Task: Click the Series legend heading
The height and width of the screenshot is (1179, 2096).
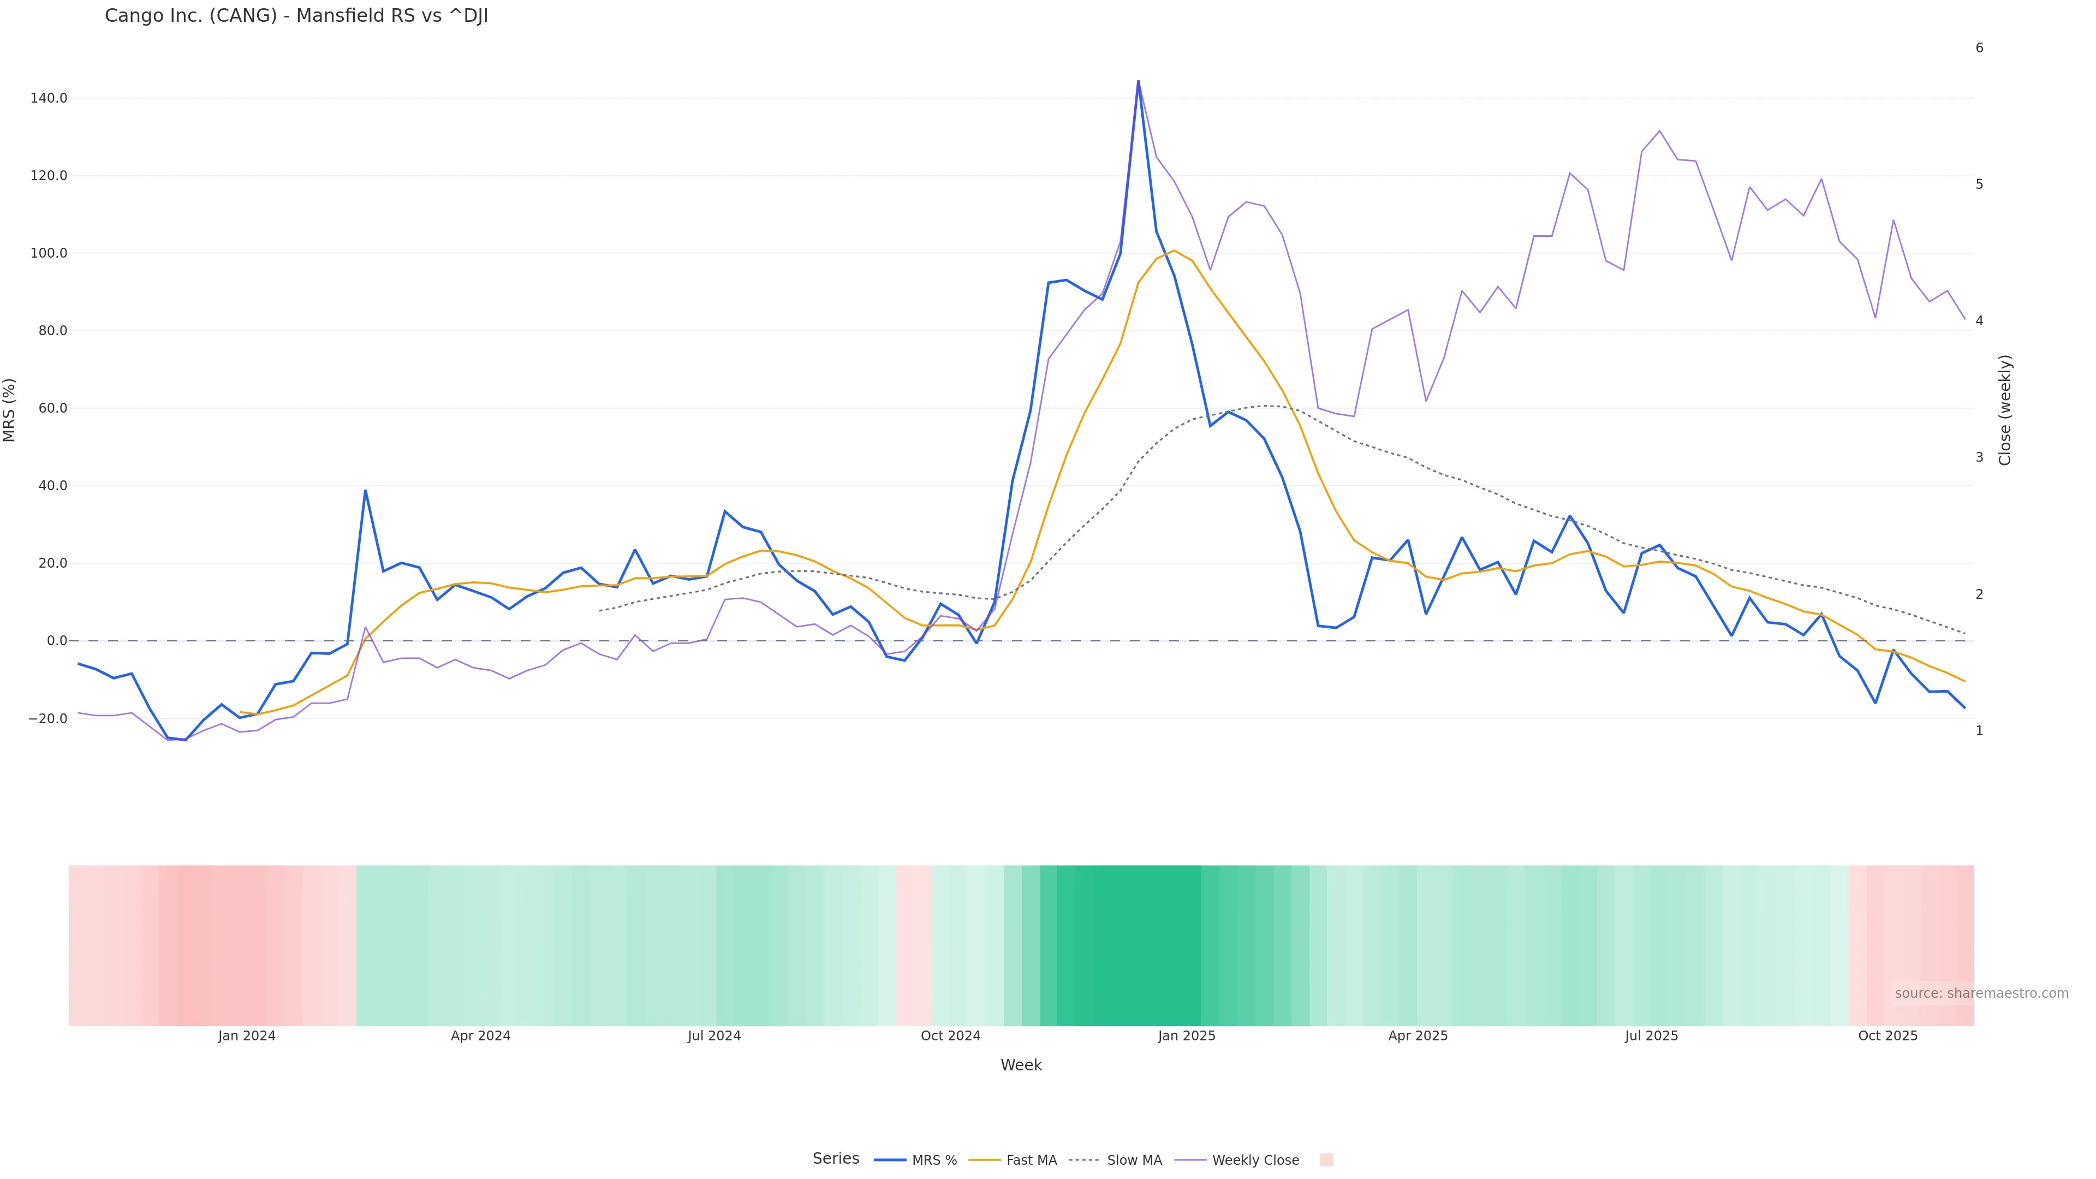Action: [x=836, y=1159]
